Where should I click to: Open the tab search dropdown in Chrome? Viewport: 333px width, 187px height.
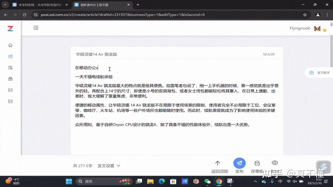(x=5, y=5)
